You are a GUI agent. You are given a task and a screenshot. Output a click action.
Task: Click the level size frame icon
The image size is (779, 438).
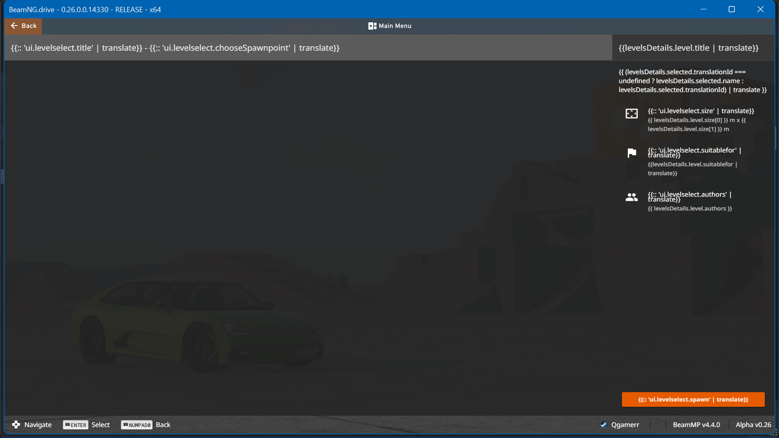(631, 114)
